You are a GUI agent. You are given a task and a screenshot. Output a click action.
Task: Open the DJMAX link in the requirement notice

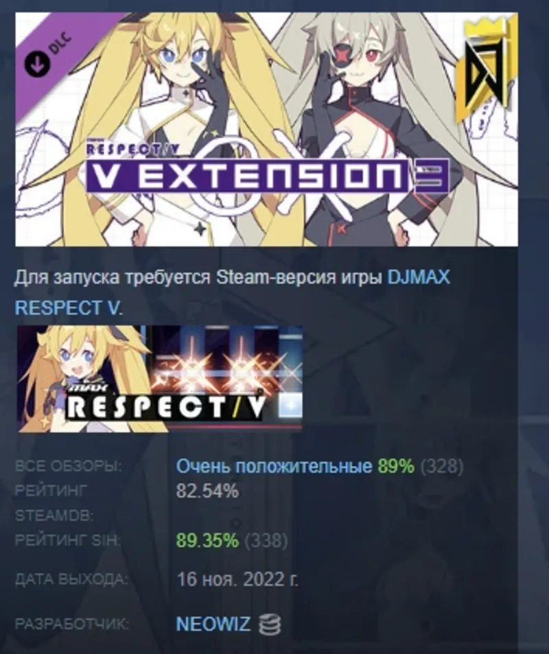pyautogui.click(x=419, y=277)
